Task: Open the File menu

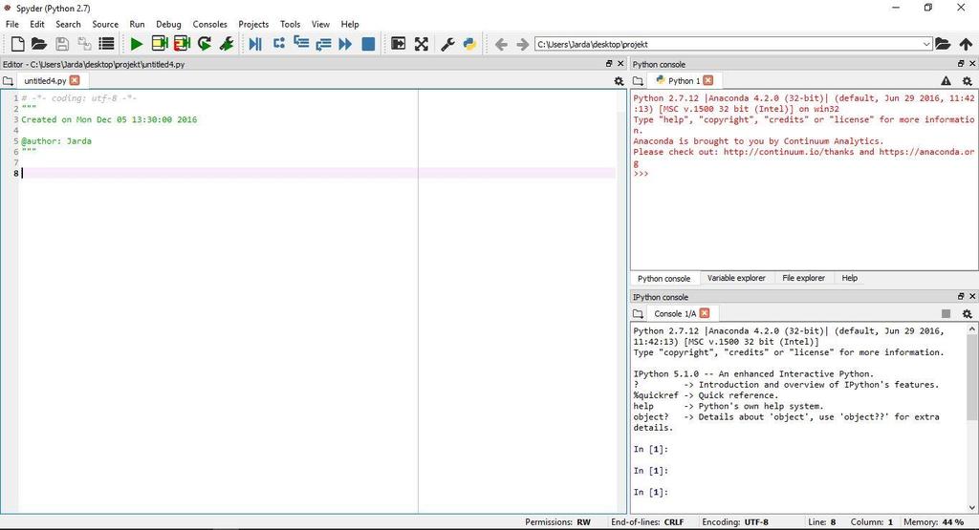Action: pyautogui.click(x=12, y=24)
